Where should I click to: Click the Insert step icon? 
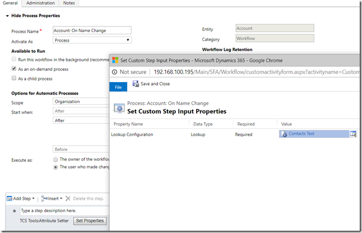click(44, 198)
